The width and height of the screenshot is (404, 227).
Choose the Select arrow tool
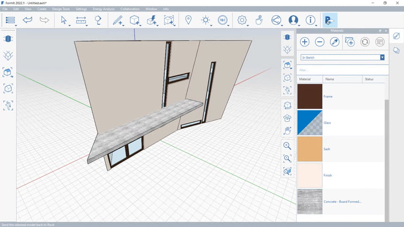tap(63, 20)
